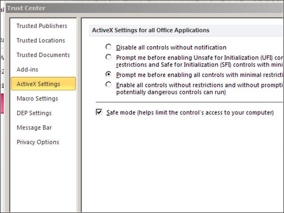Open Trusted Publishers section
The width and height of the screenshot is (284, 213).
42,26
